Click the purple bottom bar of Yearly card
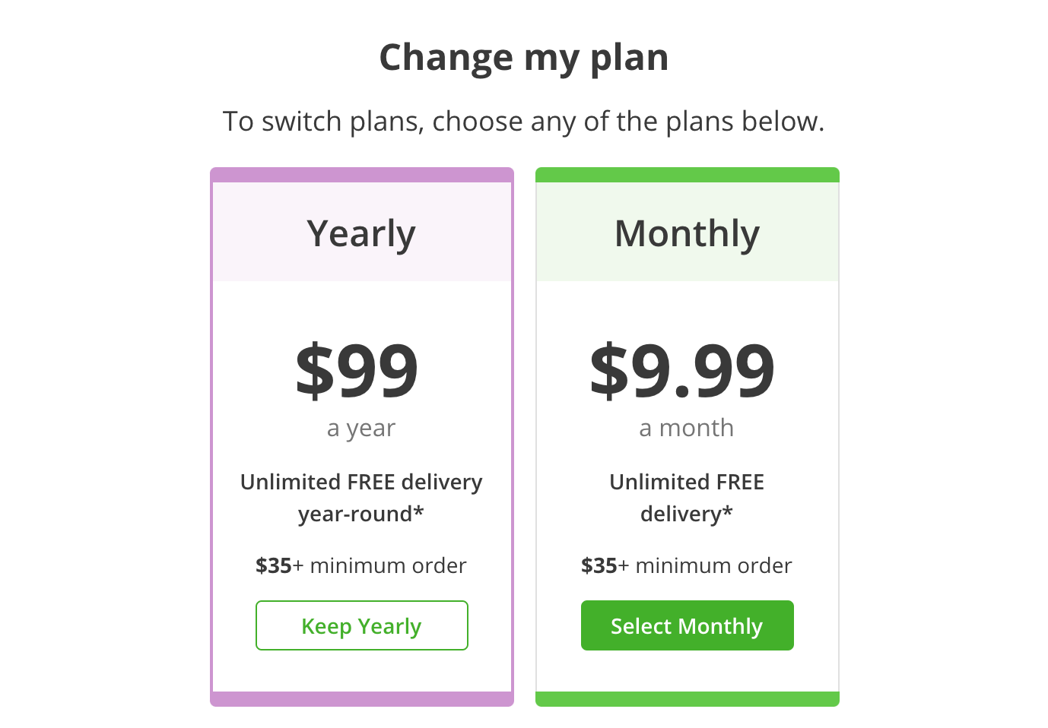 pyautogui.click(x=362, y=699)
